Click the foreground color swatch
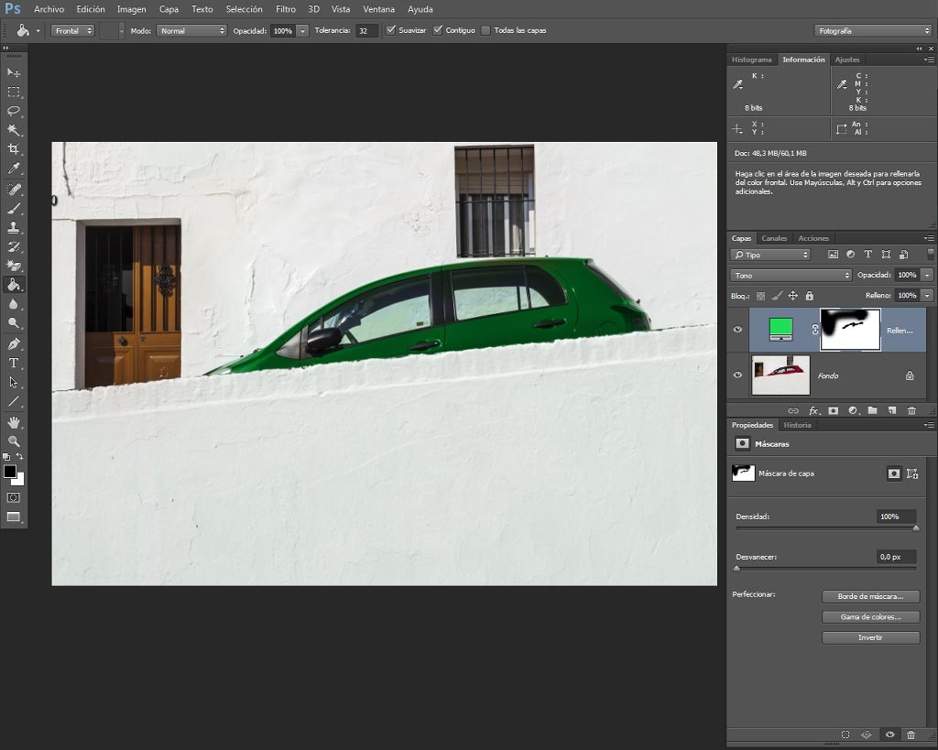Viewport: 938px width, 750px height. click(9, 472)
